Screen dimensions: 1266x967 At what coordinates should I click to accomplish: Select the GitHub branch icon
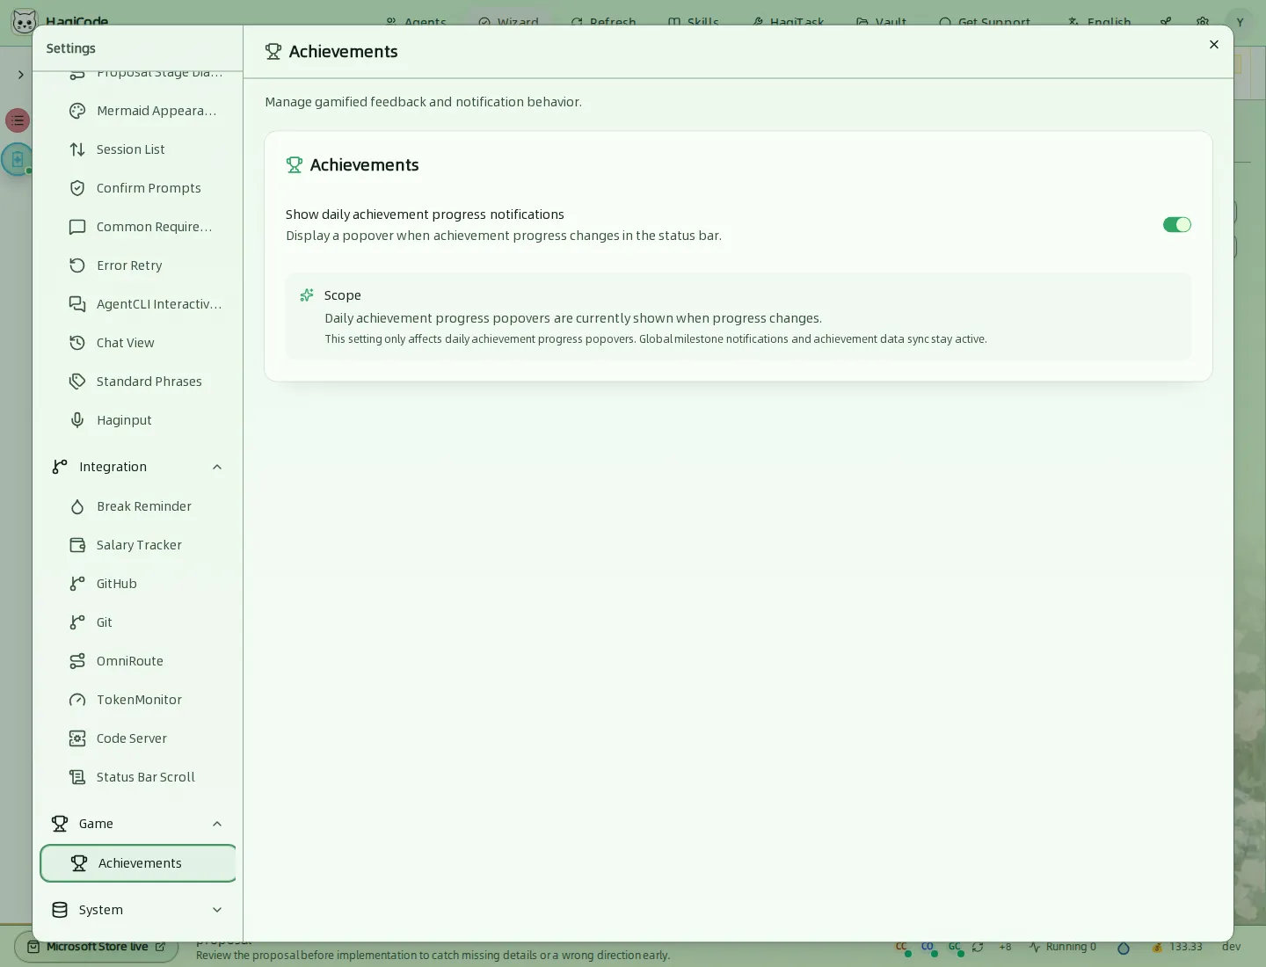(77, 584)
